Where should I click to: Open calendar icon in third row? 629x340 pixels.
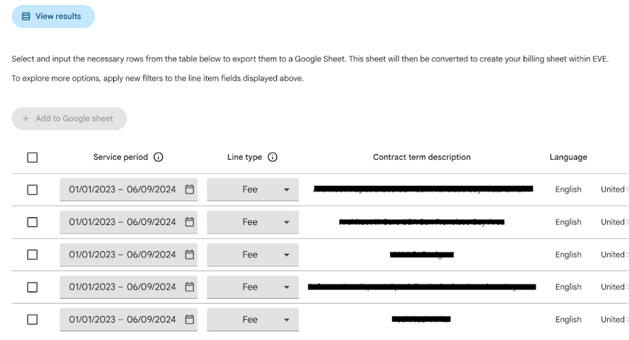189,254
